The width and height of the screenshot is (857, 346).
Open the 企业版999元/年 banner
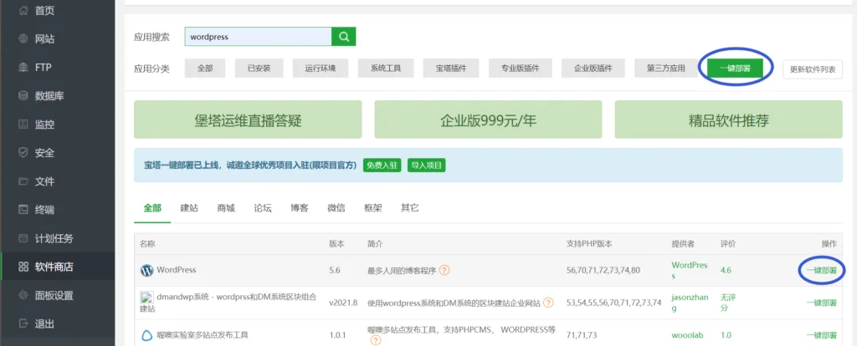(x=488, y=120)
